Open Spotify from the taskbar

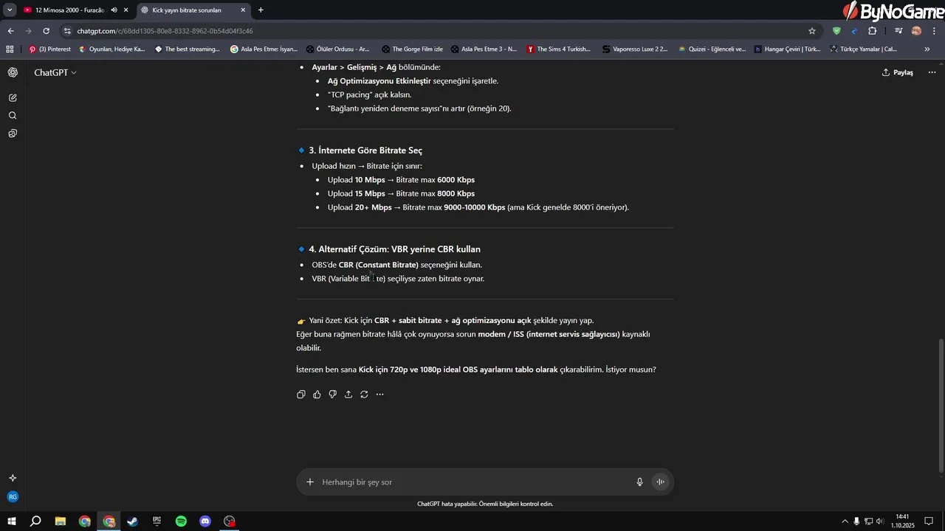181,521
